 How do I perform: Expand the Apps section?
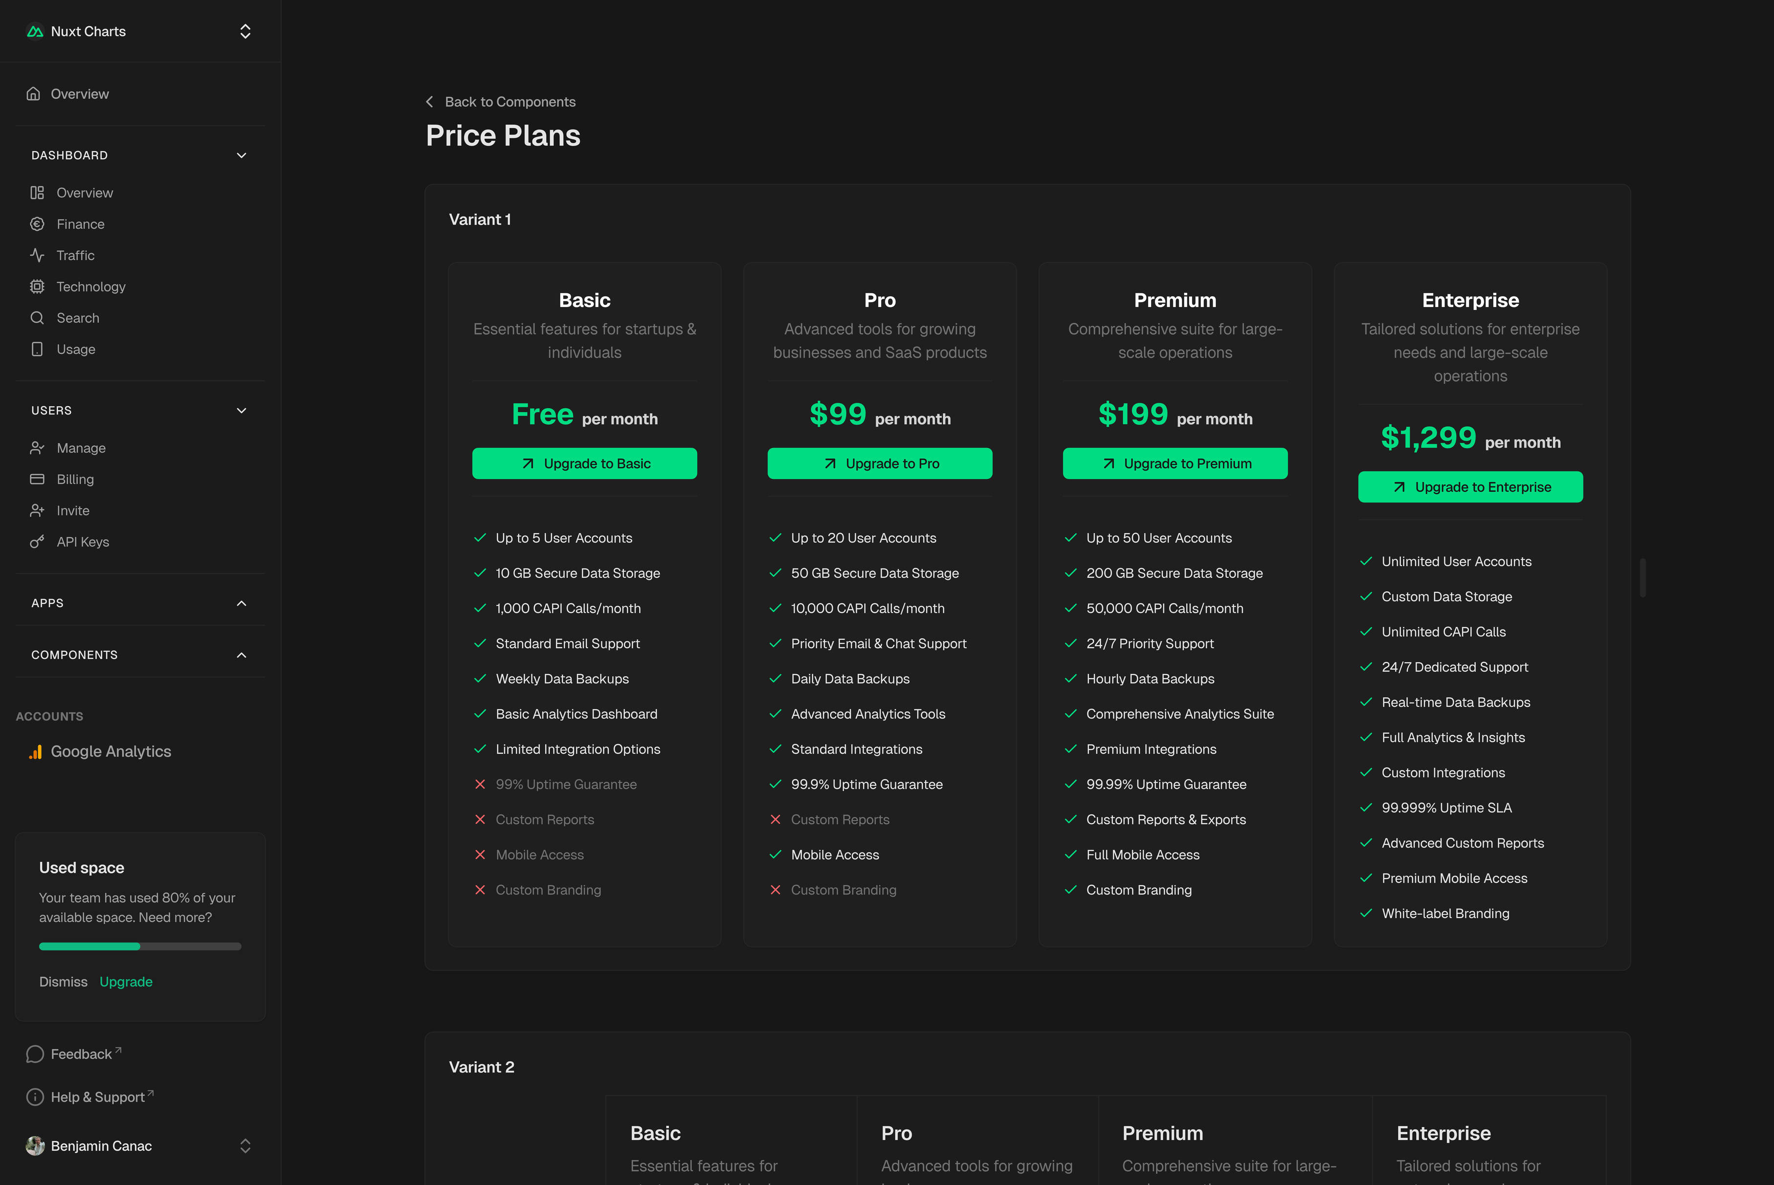(241, 603)
